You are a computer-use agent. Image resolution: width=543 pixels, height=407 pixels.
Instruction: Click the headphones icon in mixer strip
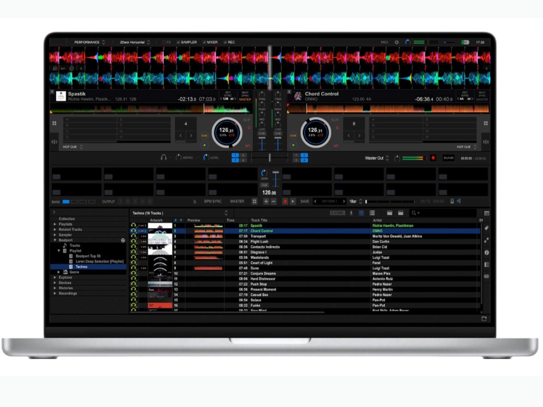[163, 157]
